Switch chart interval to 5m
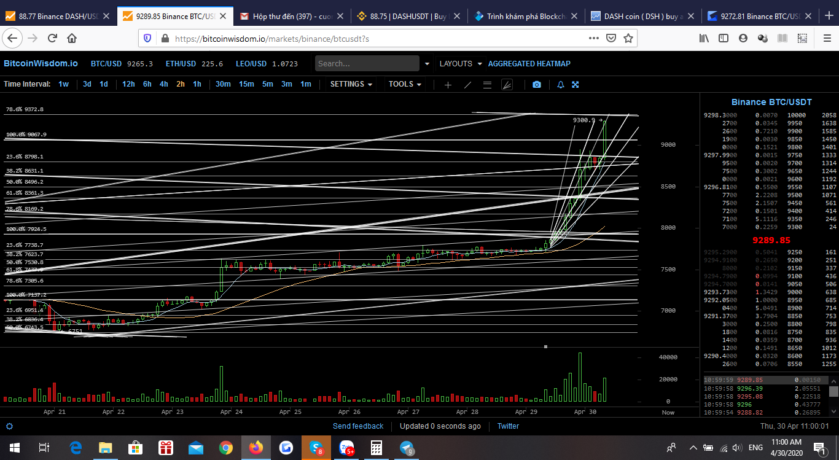 tap(268, 84)
